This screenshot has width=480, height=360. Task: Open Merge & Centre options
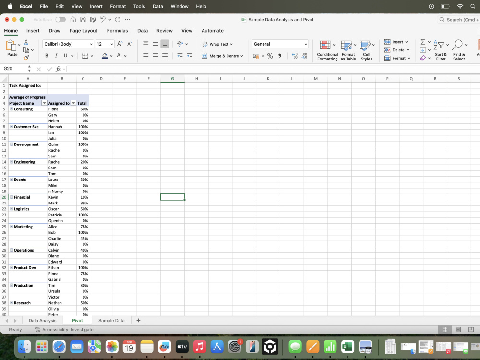pos(242,56)
